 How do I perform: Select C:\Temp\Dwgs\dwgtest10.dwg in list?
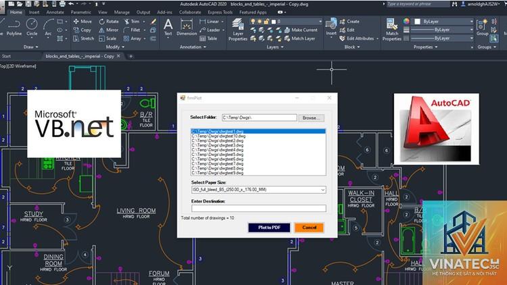pos(258,136)
